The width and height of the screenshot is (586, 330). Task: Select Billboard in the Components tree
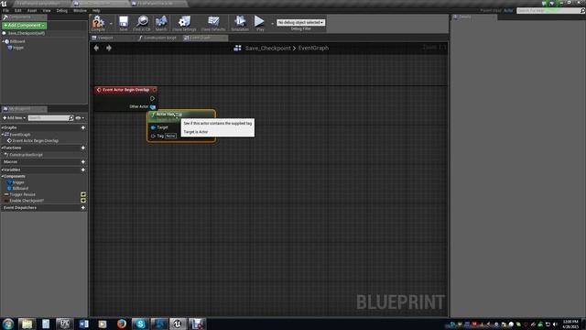[x=17, y=41]
